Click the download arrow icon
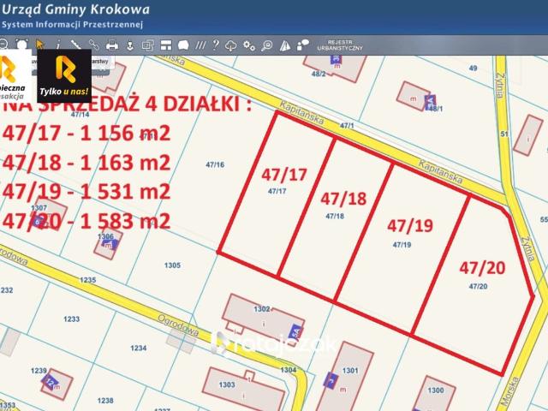The width and height of the screenshot is (548, 411). click(x=129, y=44)
